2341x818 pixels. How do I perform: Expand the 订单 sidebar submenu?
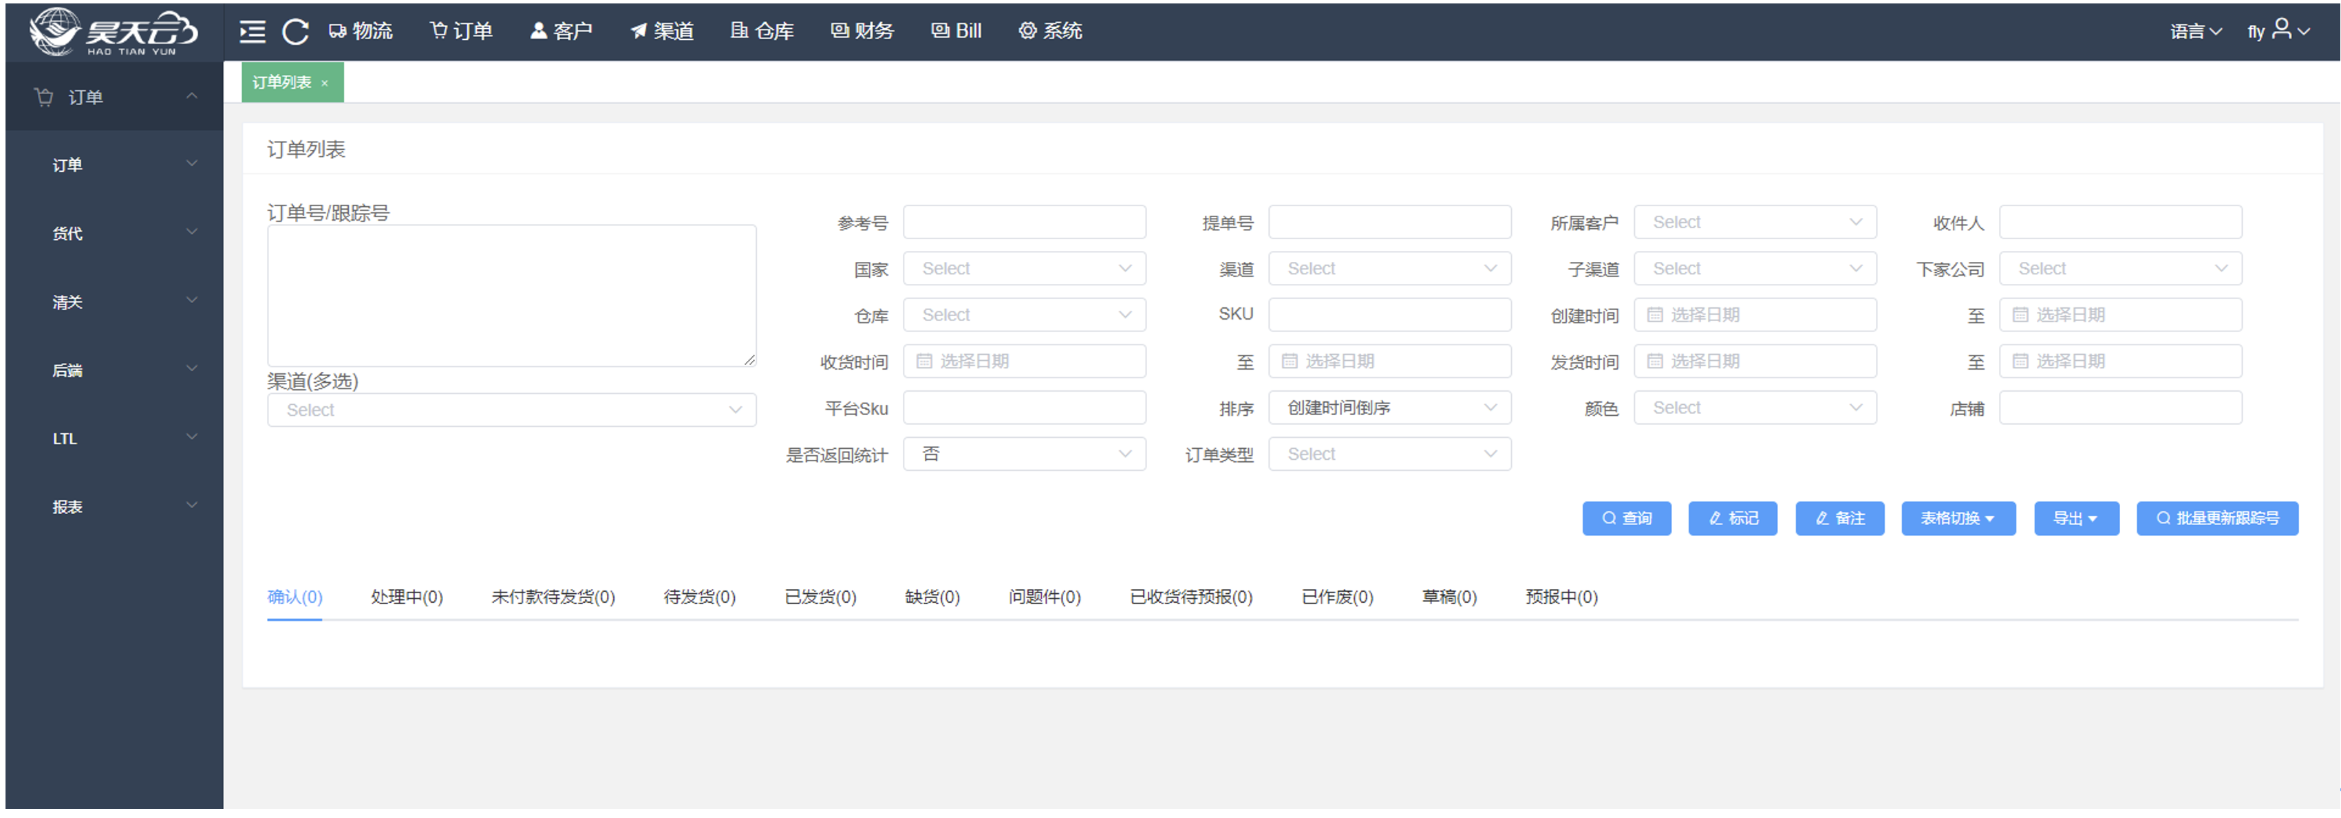pyautogui.click(x=114, y=164)
